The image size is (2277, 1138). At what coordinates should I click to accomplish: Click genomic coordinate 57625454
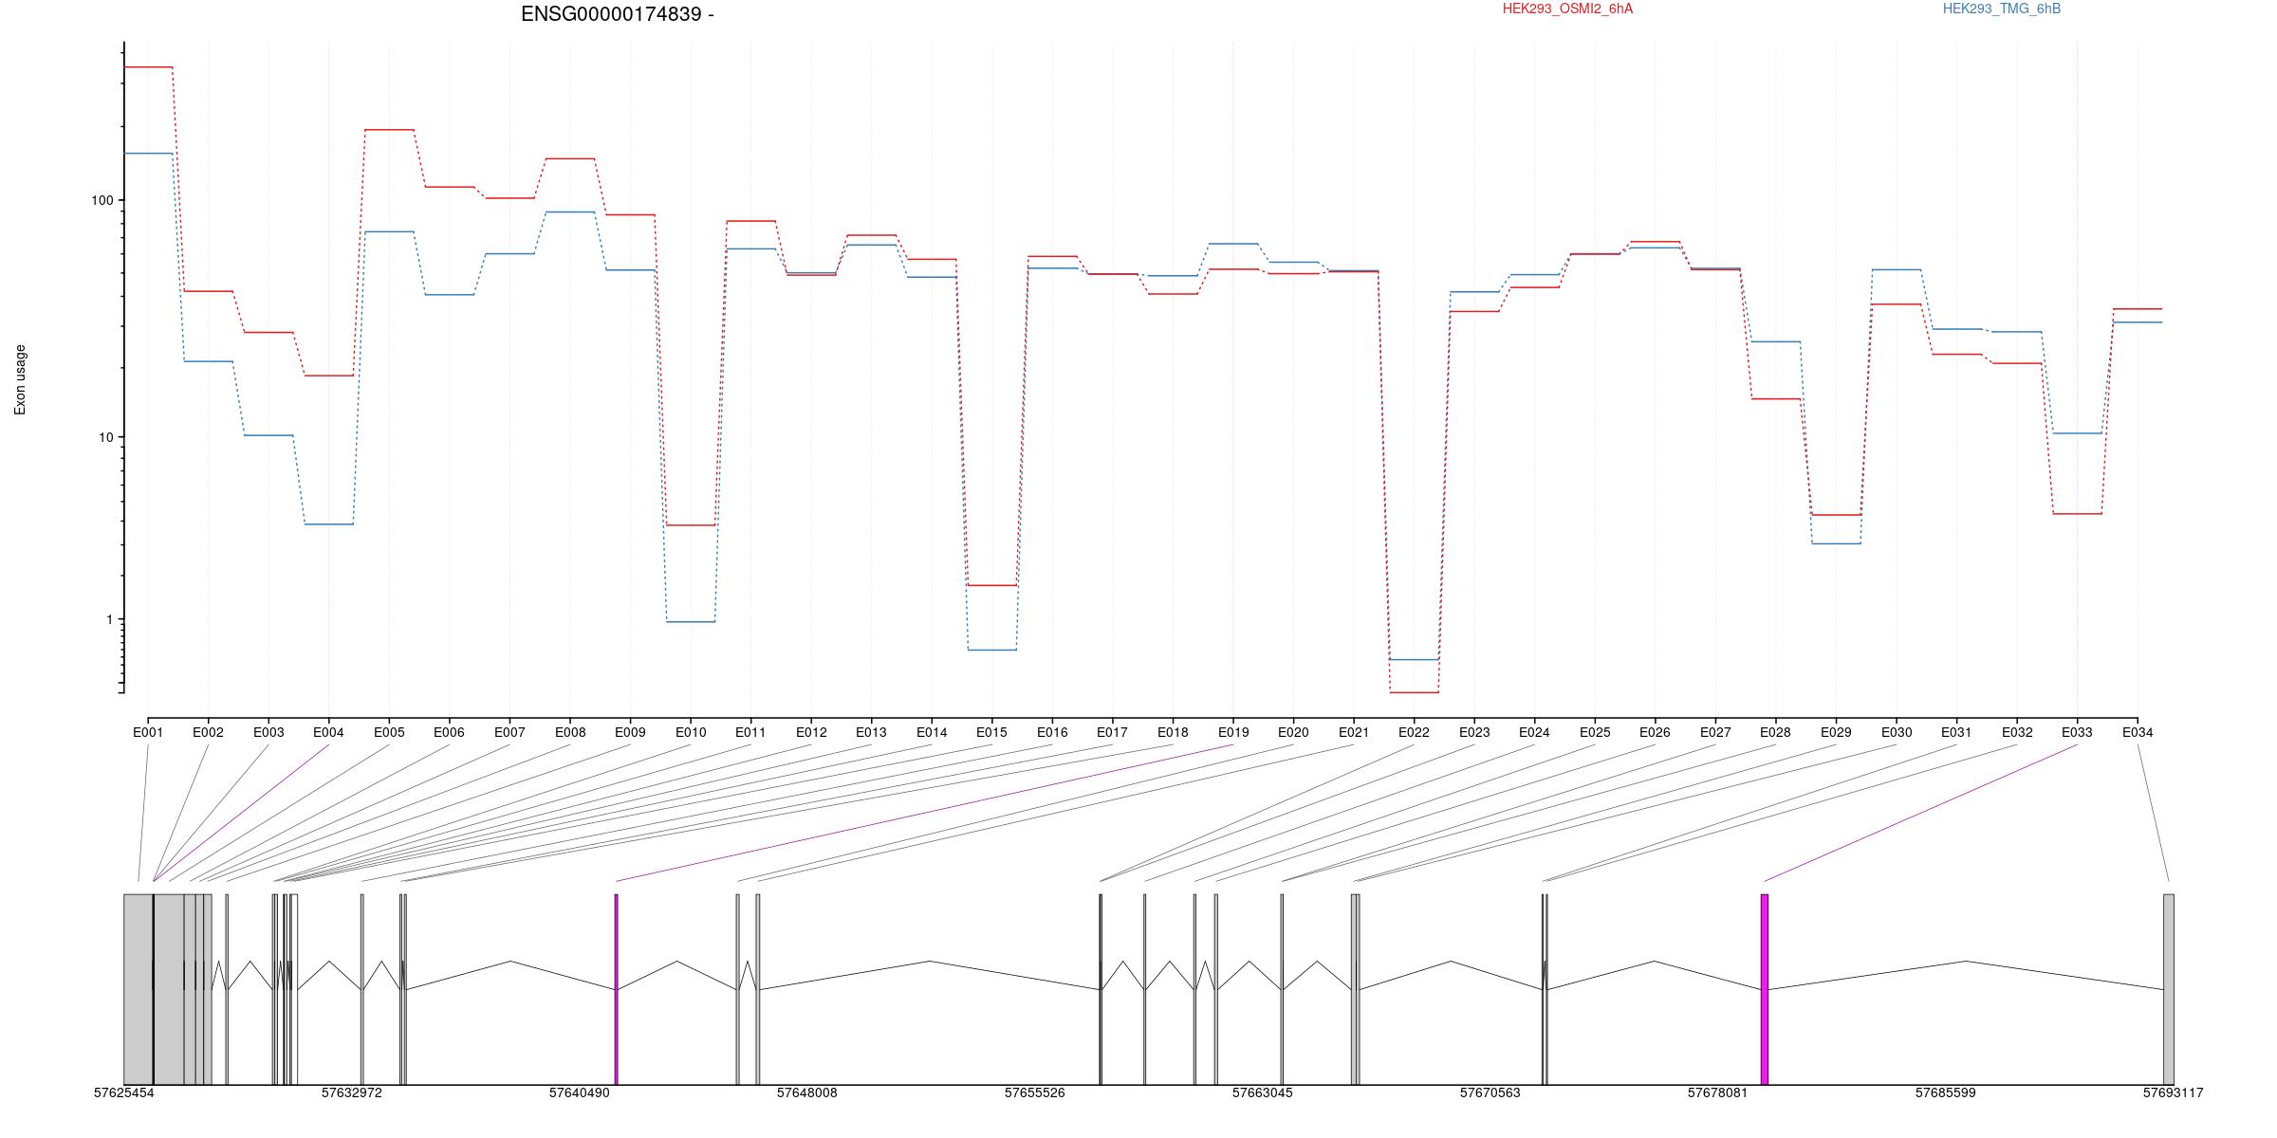[123, 1092]
